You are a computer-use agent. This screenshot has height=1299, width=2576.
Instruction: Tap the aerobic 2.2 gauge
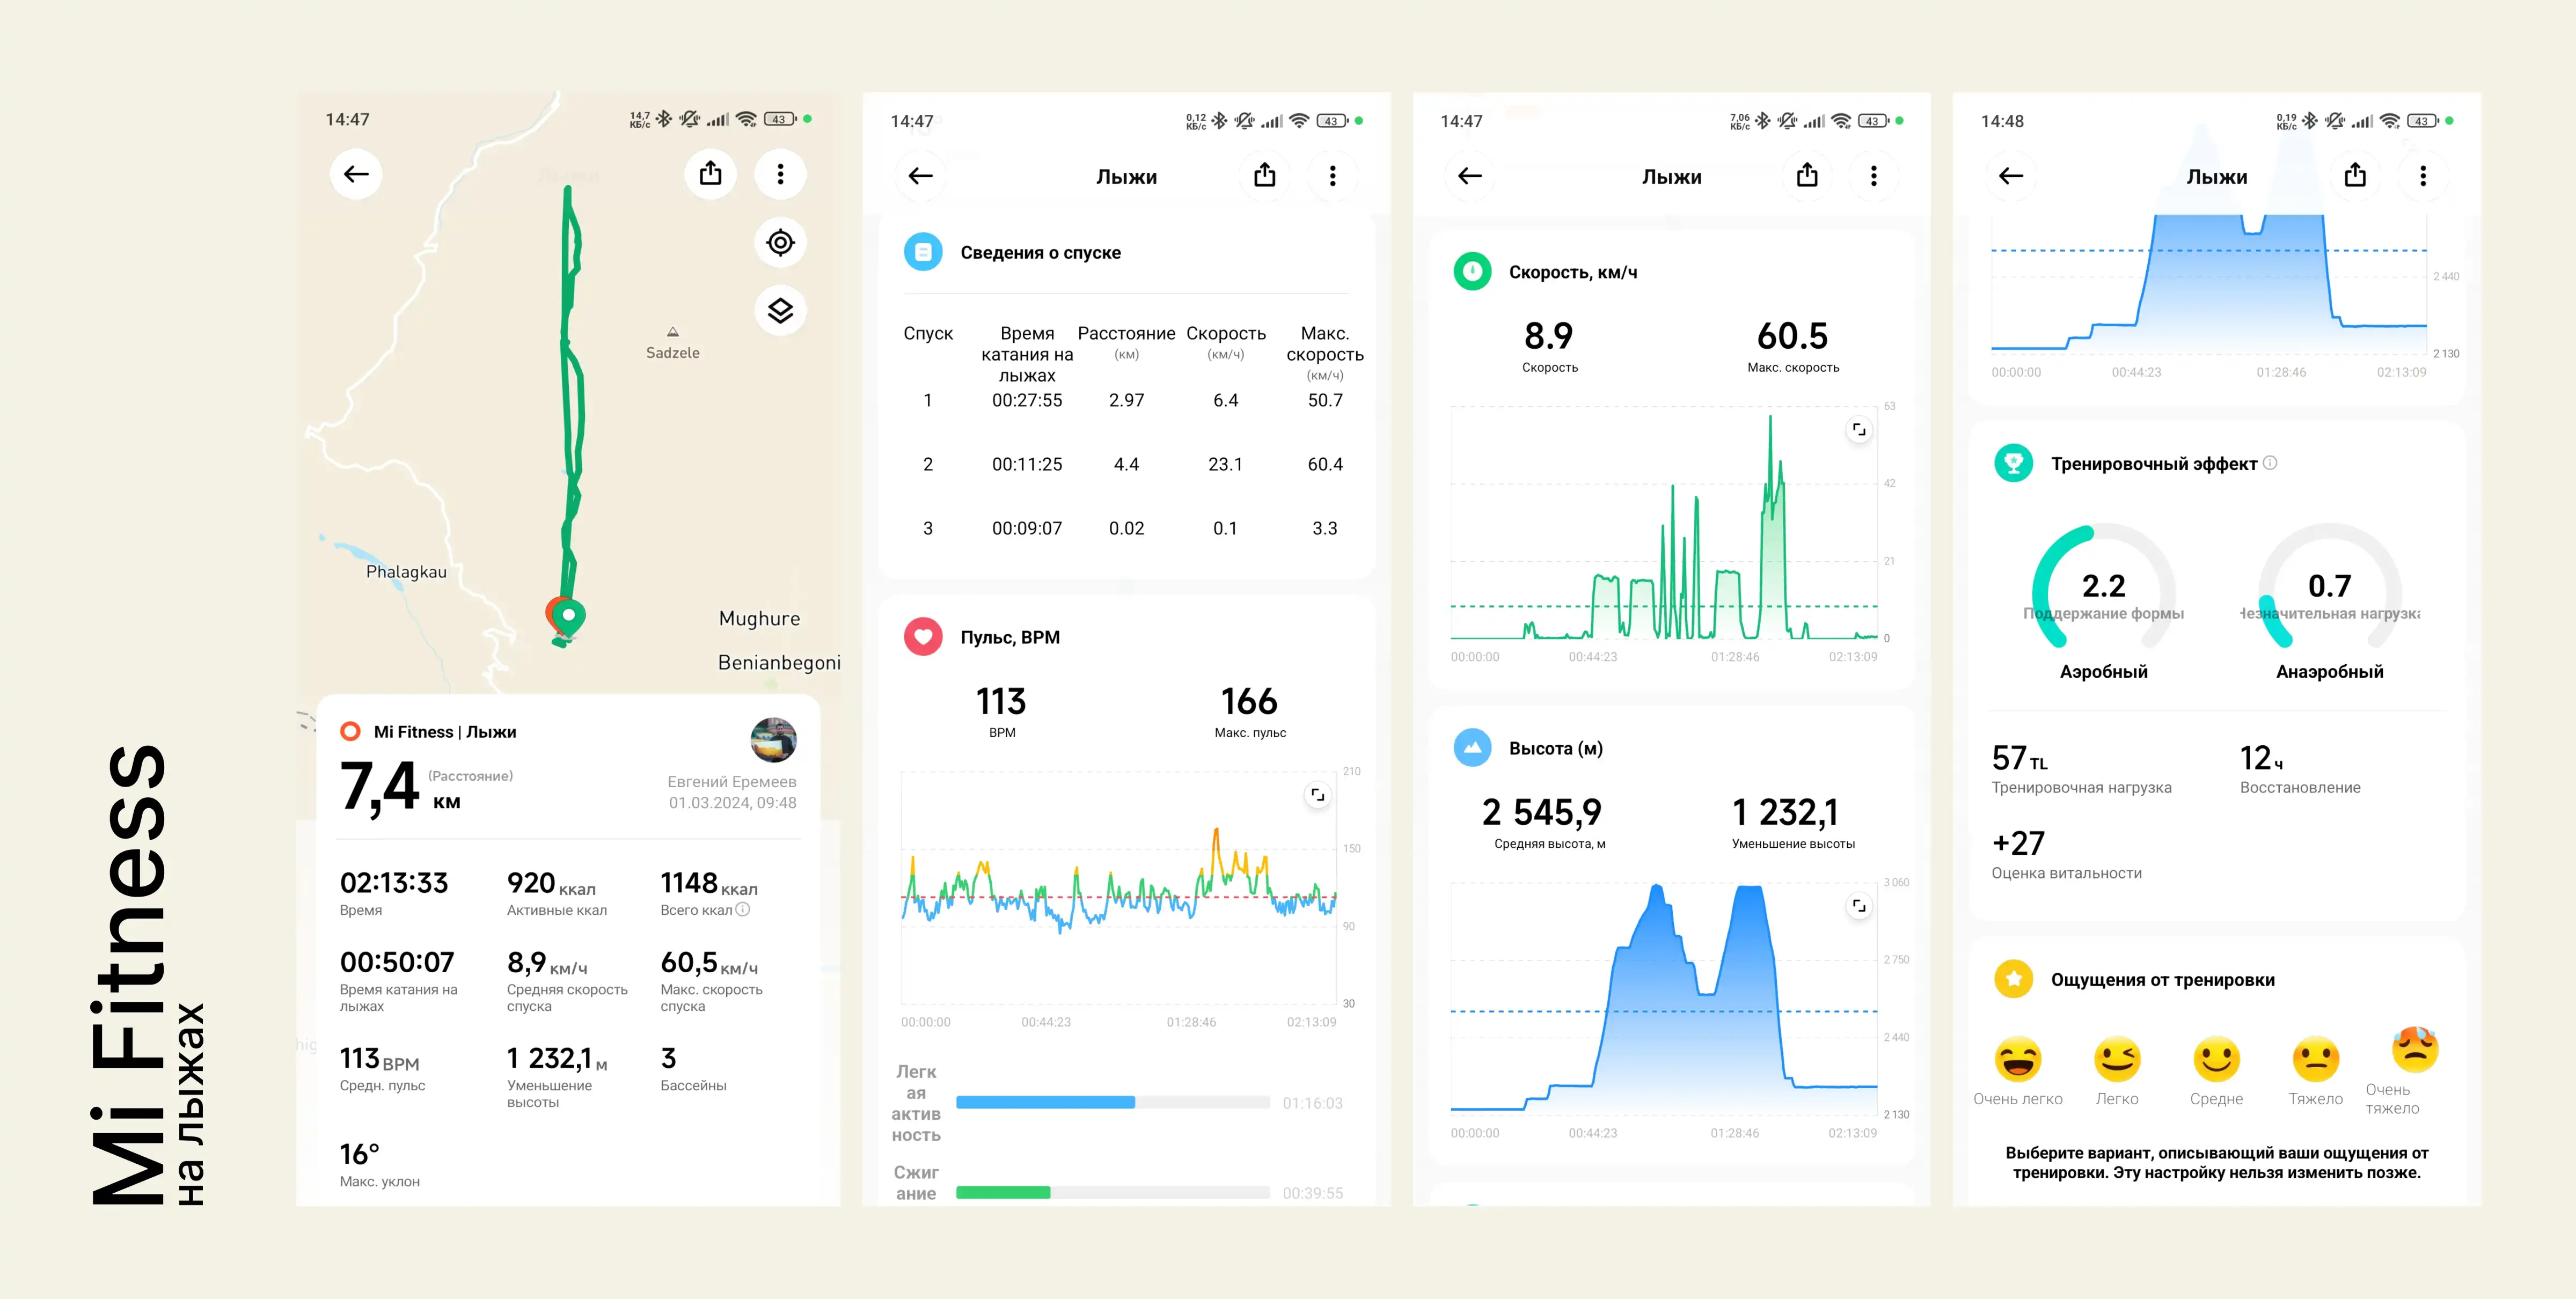click(x=2103, y=587)
